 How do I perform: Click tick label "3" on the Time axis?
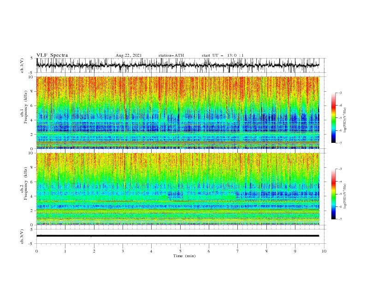(x=123, y=251)
